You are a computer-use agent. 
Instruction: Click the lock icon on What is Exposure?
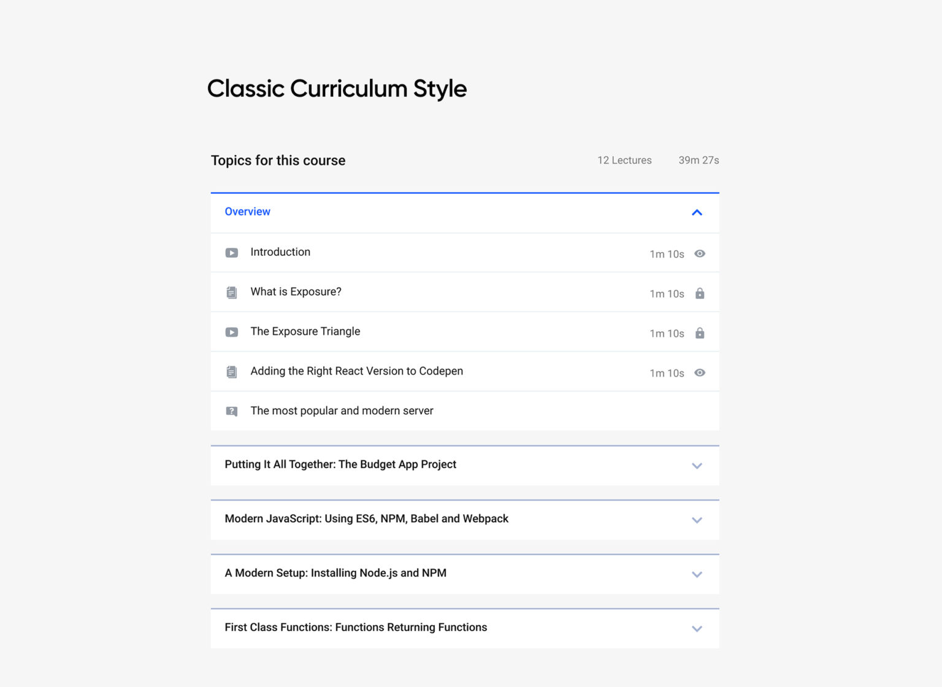(700, 293)
